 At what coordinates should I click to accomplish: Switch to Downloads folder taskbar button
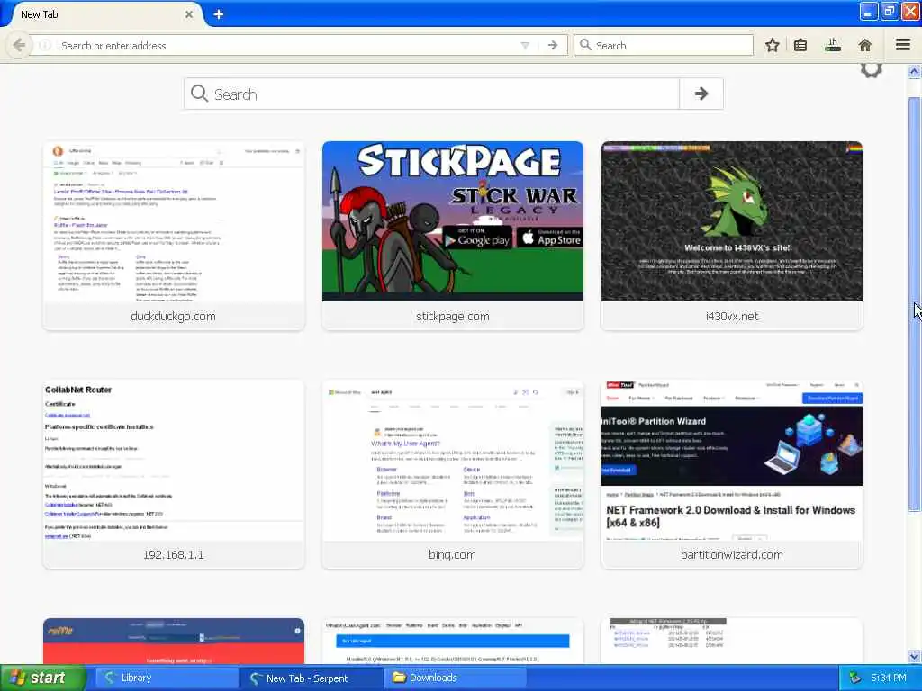tap(455, 678)
